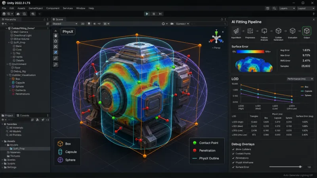
Task: Collapse the Collider_Visualization hierarchy node
Action: (x=7, y=75)
